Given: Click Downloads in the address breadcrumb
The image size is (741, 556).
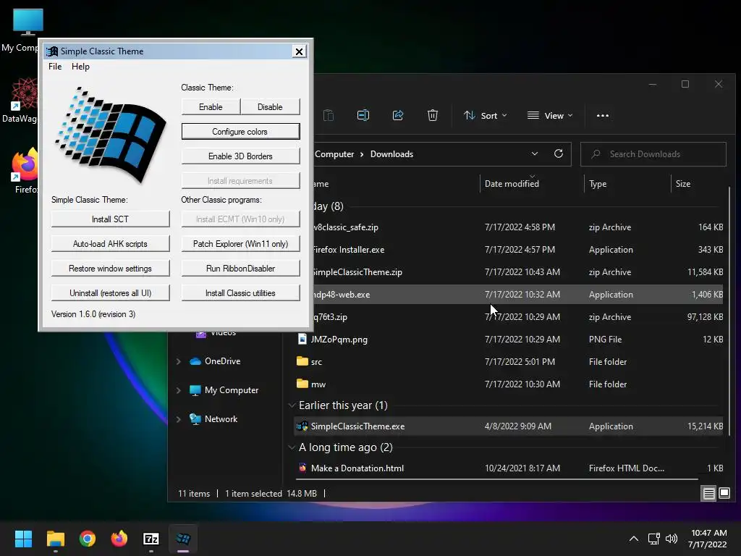Looking at the screenshot, I should (x=391, y=154).
